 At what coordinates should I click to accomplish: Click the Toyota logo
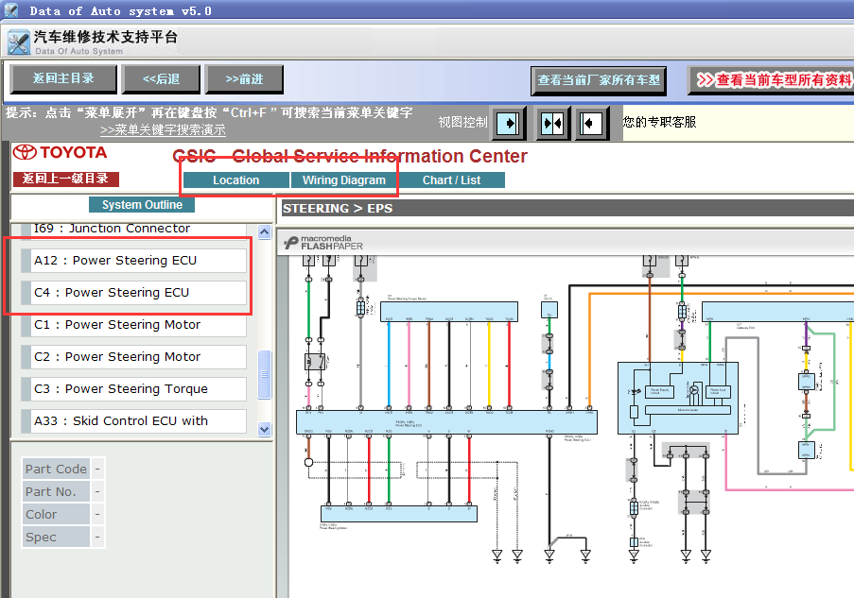60,152
